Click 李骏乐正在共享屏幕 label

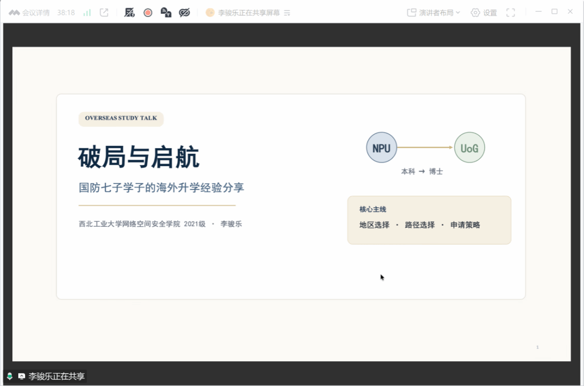click(x=249, y=13)
